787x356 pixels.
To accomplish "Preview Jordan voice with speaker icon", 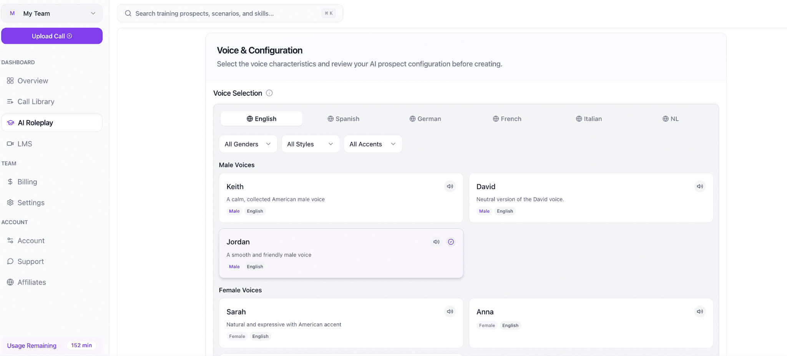I will (x=436, y=242).
